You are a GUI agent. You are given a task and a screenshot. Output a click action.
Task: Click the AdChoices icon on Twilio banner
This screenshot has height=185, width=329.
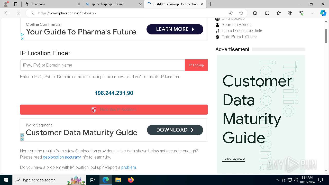click(x=22, y=135)
